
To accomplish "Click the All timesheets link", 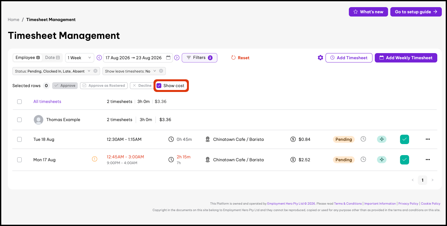I will pyautogui.click(x=47, y=101).
